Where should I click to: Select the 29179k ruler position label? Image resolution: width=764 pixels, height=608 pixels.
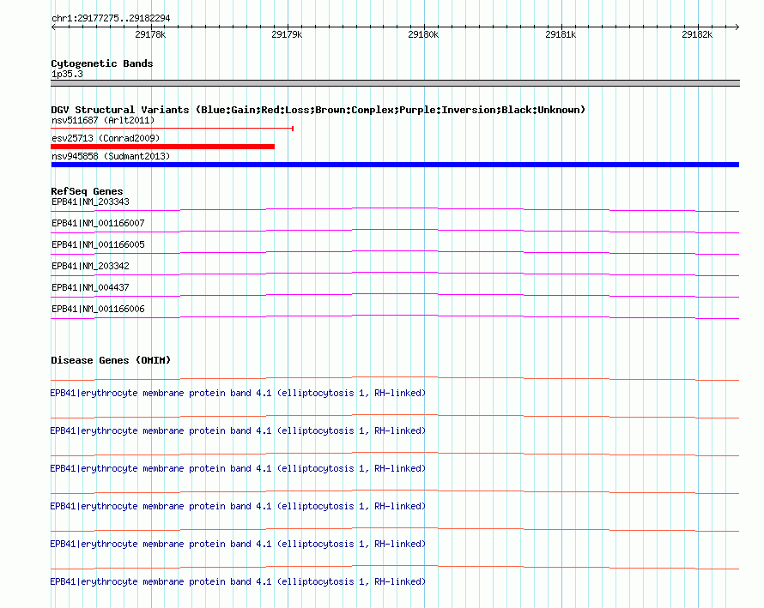pyautogui.click(x=287, y=34)
